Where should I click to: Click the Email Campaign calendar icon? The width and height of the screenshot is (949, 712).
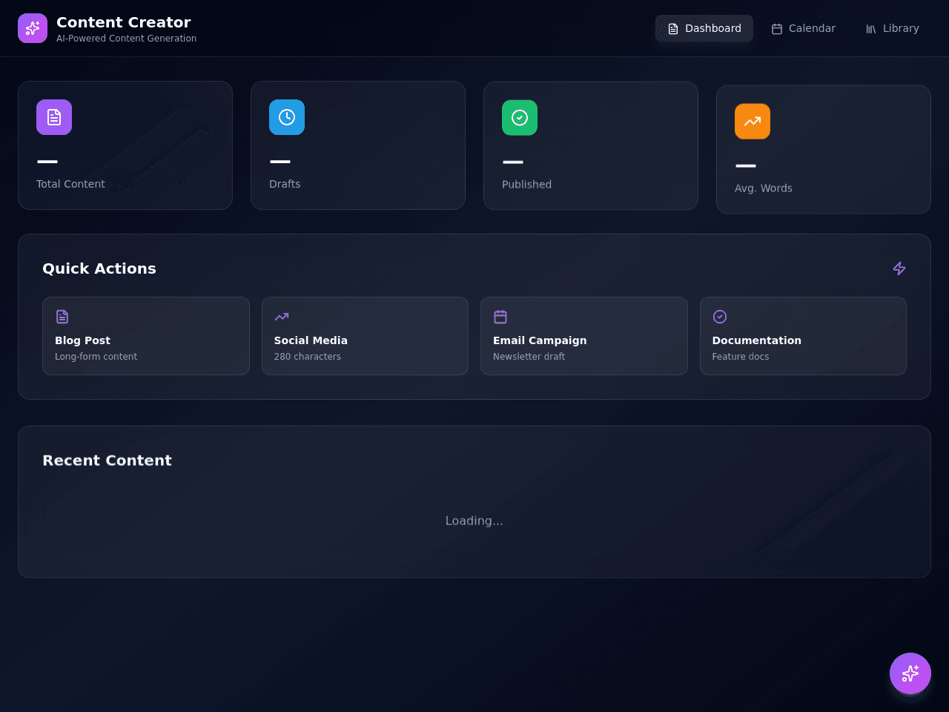click(x=500, y=317)
